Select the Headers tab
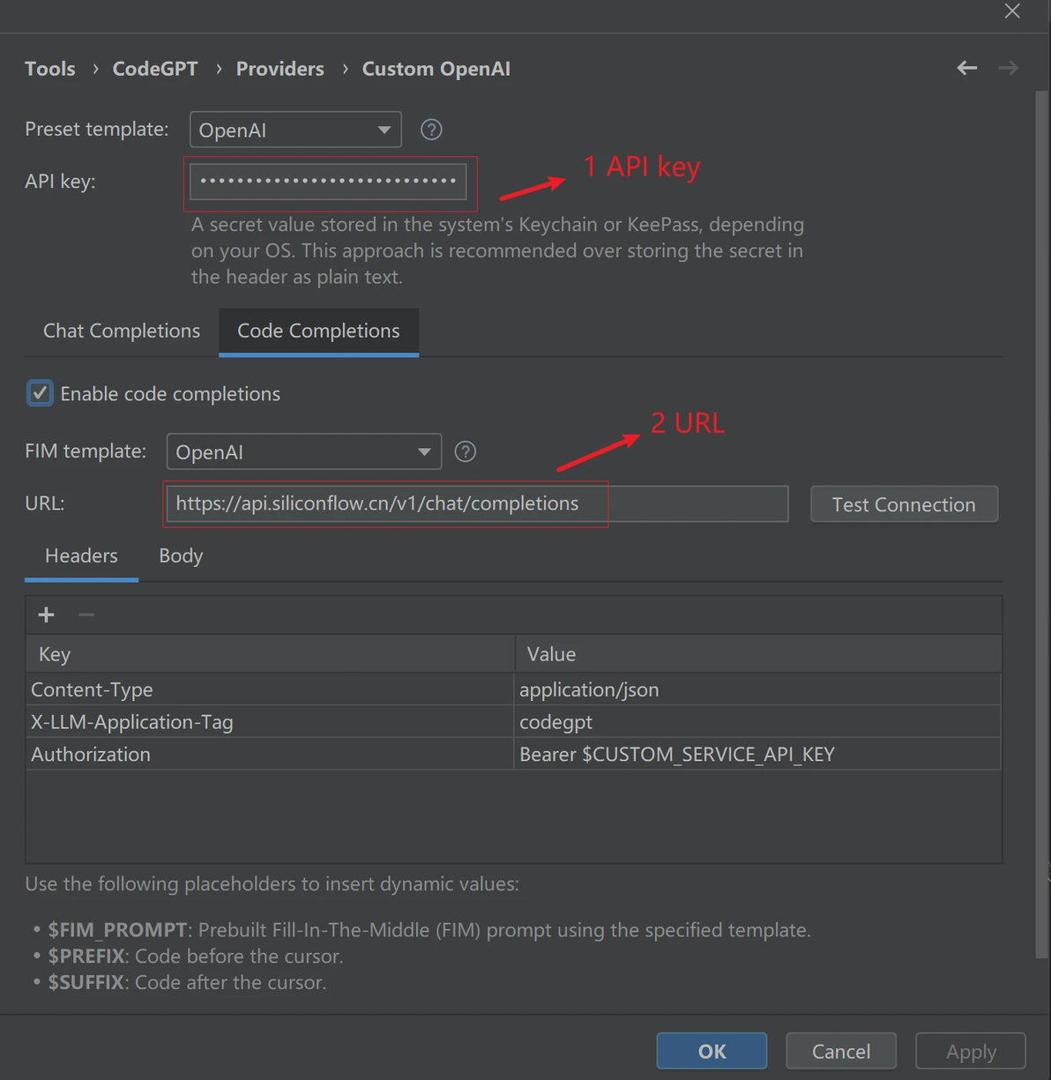1051x1080 pixels. click(x=81, y=555)
